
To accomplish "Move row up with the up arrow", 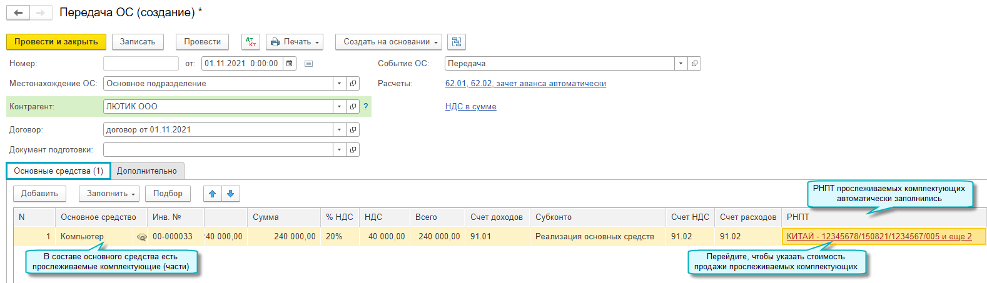I will 213,194.
